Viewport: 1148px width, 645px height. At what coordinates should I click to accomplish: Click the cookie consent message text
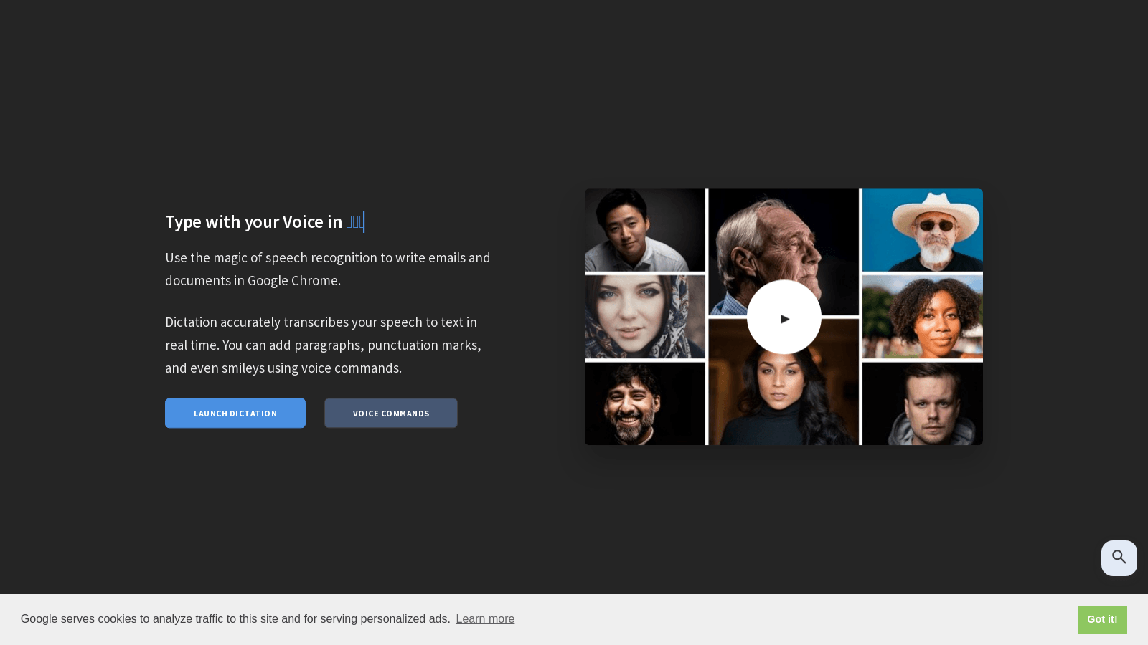click(x=234, y=618)
